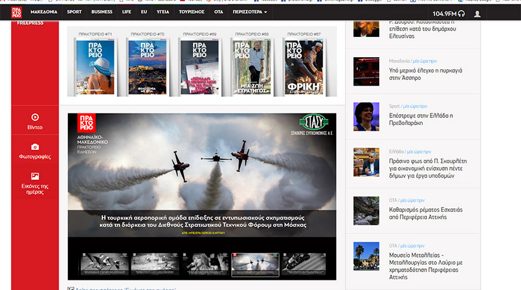This screenshot has width=521, height=290.
Task: Select the second grayscale slideshow thumbnail
Action: [155, 264]
